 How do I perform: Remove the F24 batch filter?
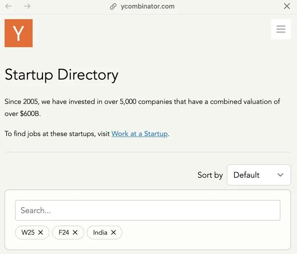click(x=75, y=233)
